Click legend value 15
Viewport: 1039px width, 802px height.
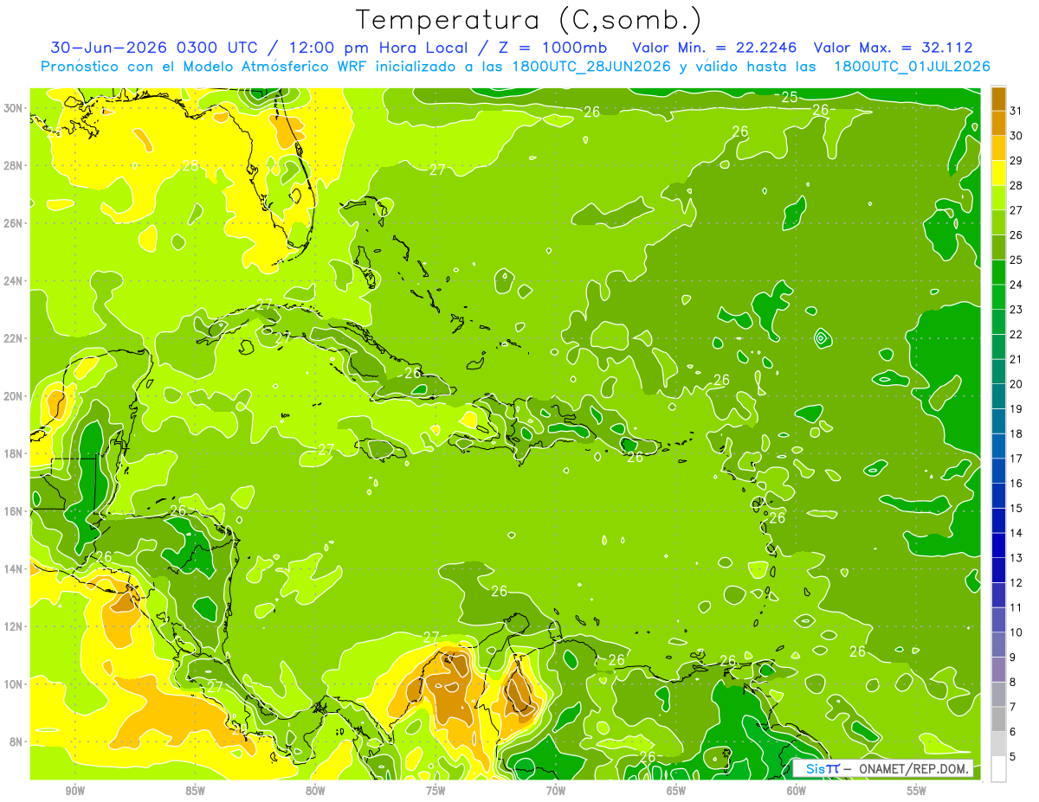coord(1016,508)
